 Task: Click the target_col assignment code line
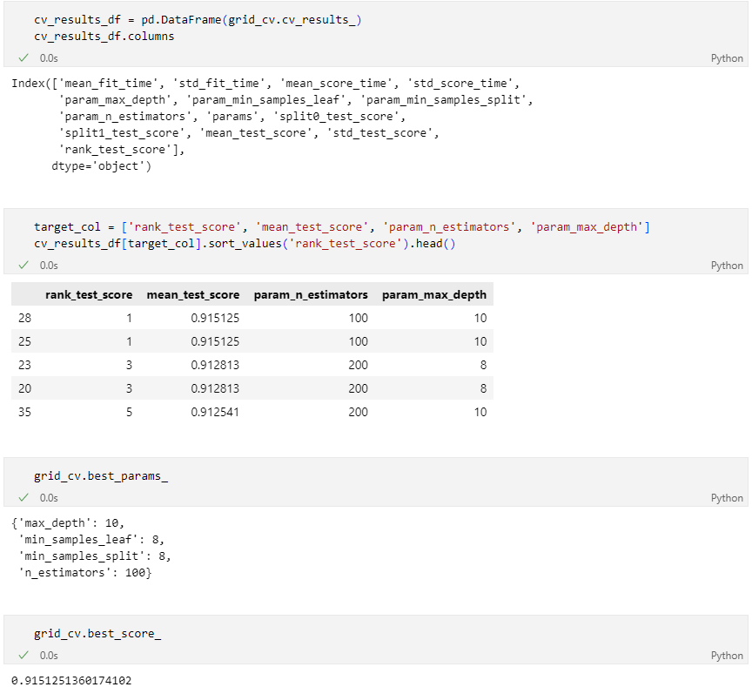[342, 227]
